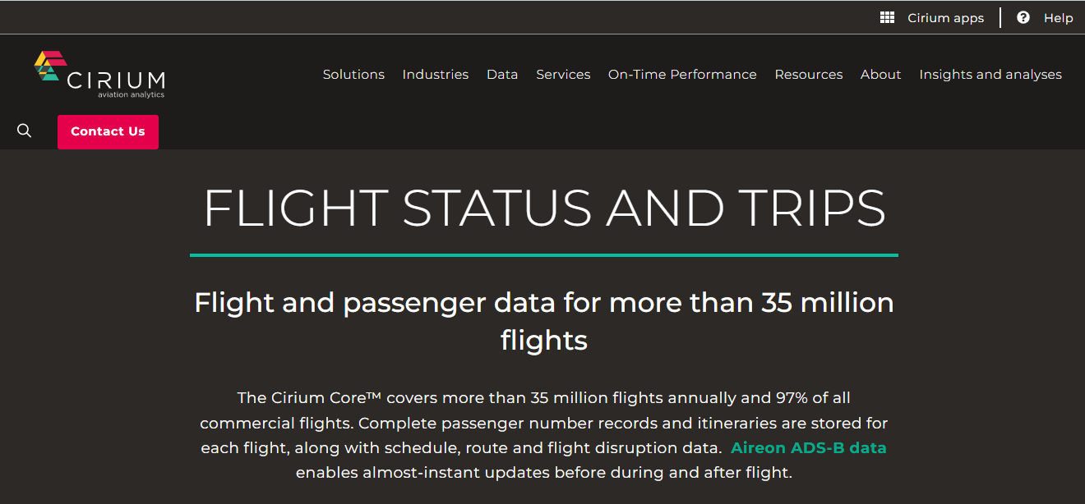The image size is (1085, 504).
Task: Open the Help link
Action: 1058,17
